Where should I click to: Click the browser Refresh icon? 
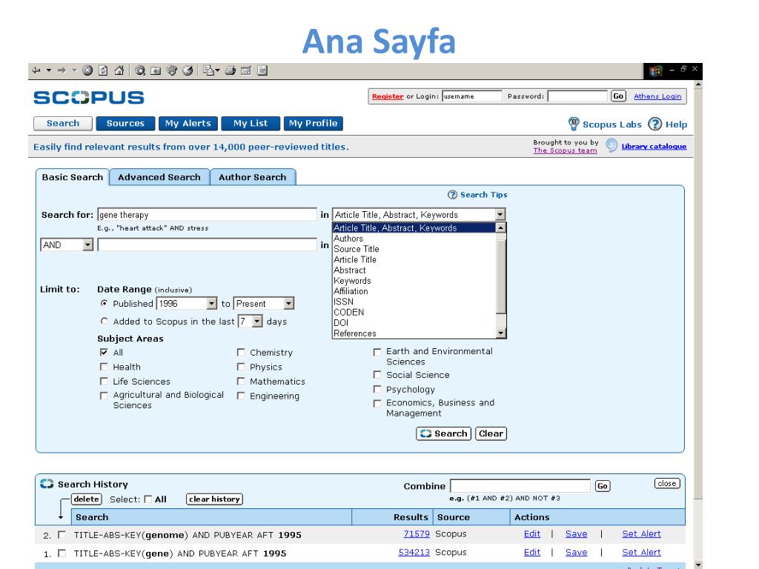click(x=103, y=70)
